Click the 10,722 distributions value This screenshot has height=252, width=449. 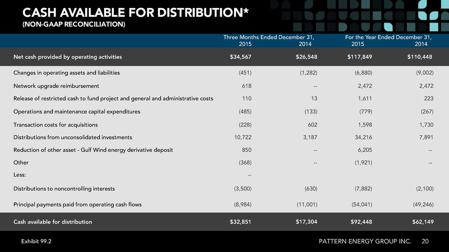click(243, 137)
